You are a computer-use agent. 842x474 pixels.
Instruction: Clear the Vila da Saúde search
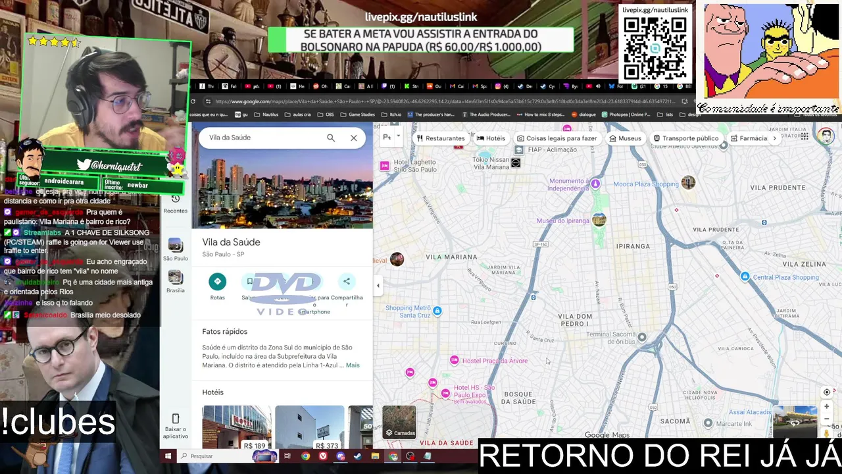pos(354,138)
